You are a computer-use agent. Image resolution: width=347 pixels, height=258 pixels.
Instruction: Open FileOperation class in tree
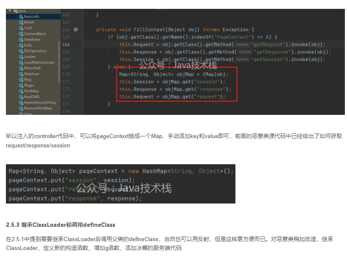coord(35,51)
